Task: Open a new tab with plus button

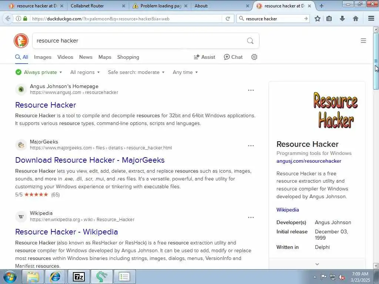Action: [322, 6]
